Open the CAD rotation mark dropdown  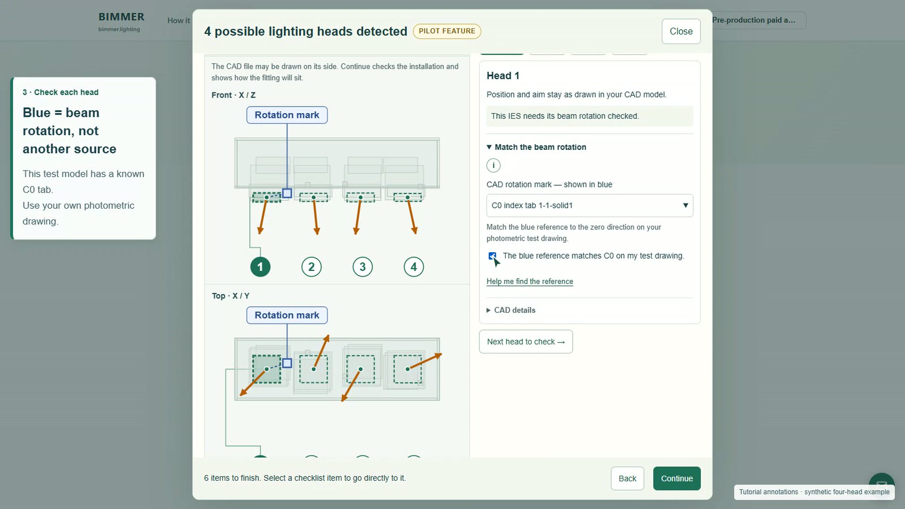point(590,205)
